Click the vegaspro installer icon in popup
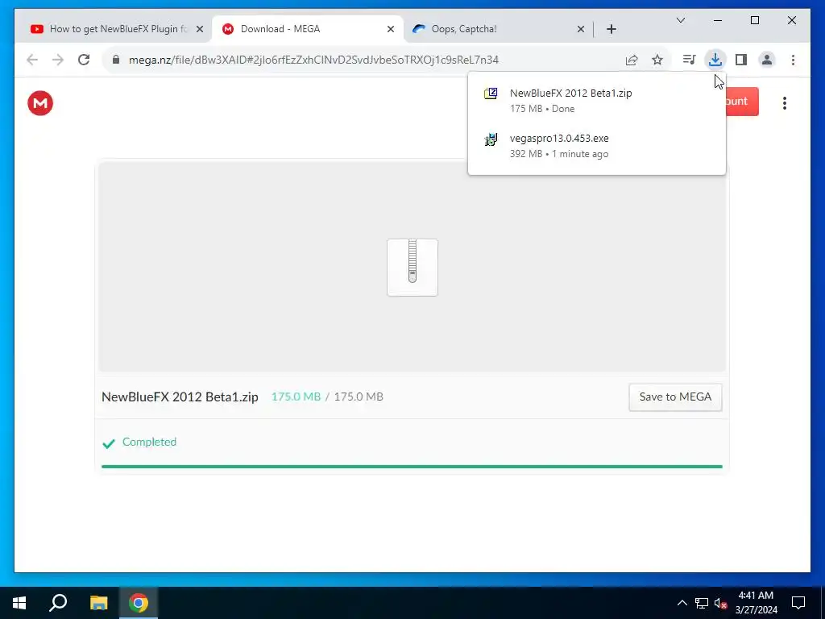 pos(491,139)
